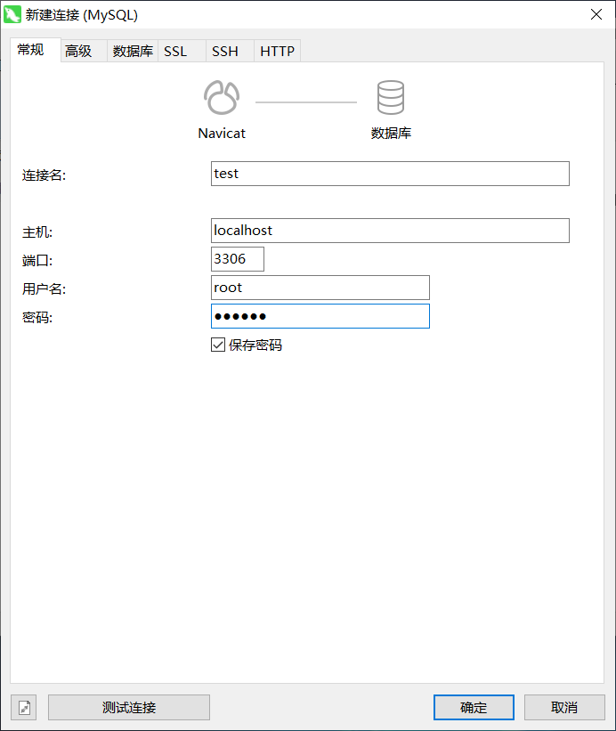Open the SSL tab
The height and width of the screenshot is (731, 616).
pyautogui.click(x=175, y=52)
